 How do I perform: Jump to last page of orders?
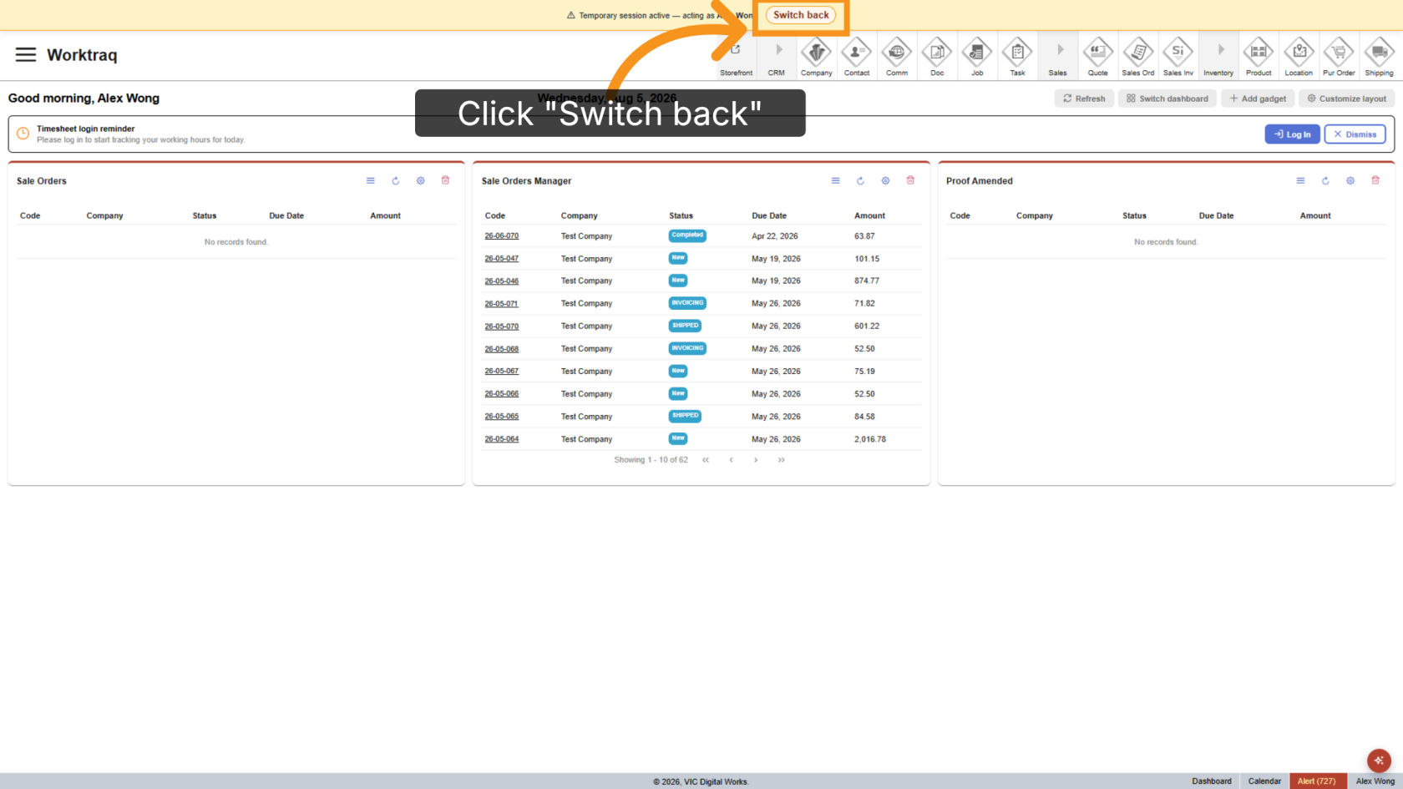tap(781, 460)
